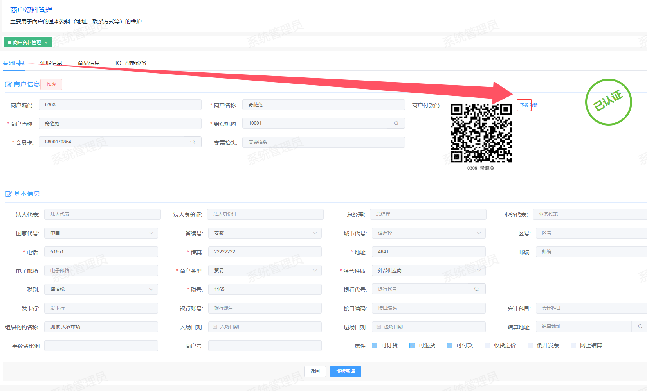Viewport: 647px width, 391px height.
Task: Click the edit icon beside 基本信息
Action: (8, 194)
